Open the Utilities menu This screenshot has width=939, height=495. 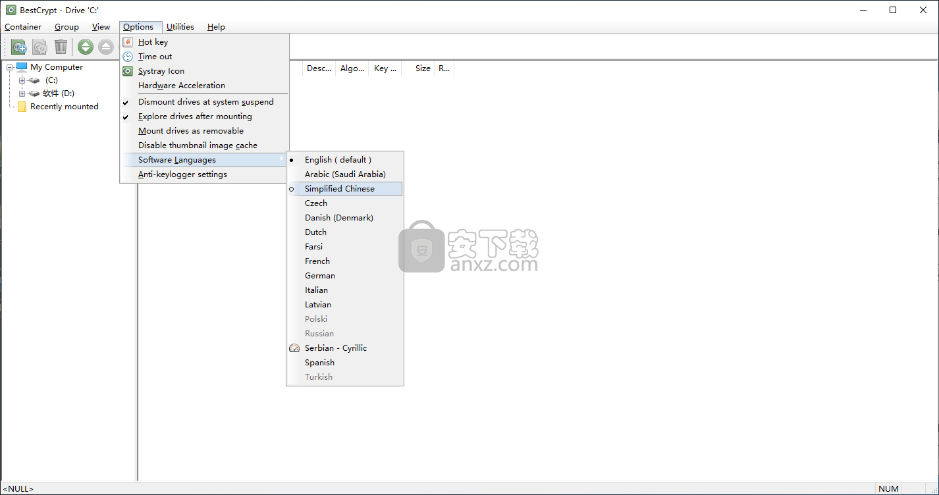click(x=180, y=27)
